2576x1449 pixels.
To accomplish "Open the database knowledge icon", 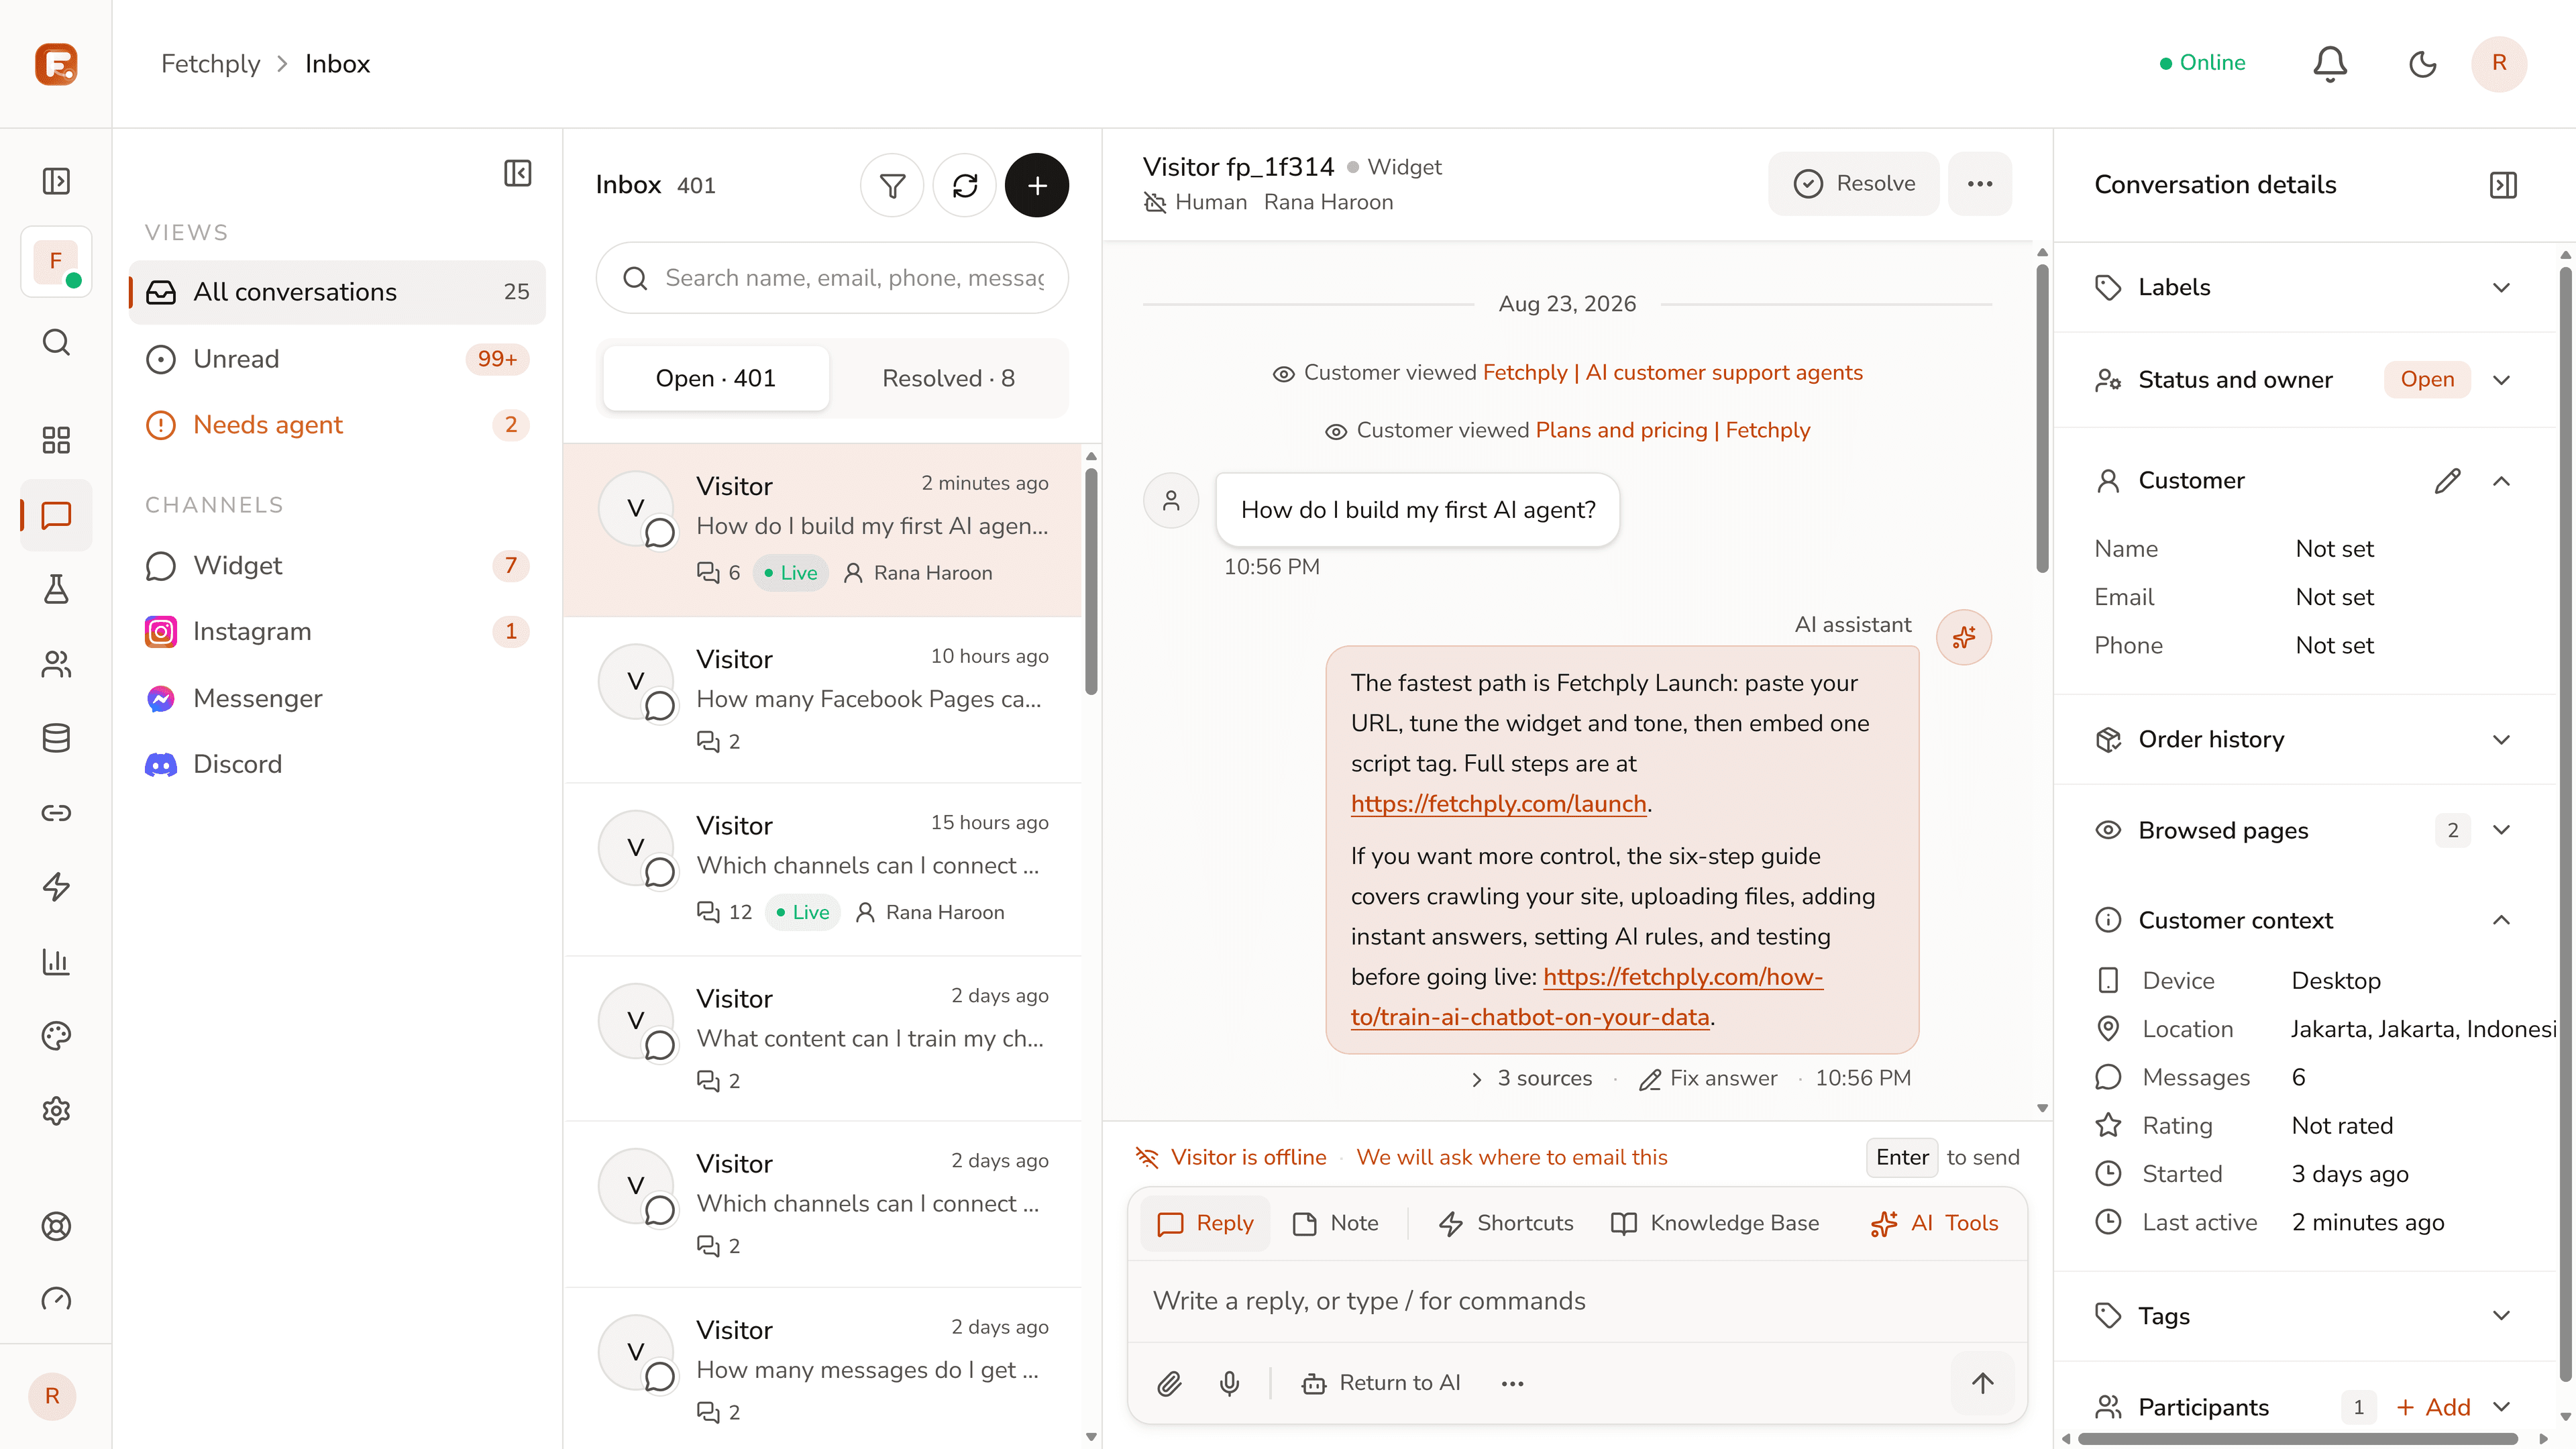I will [56, 738].
